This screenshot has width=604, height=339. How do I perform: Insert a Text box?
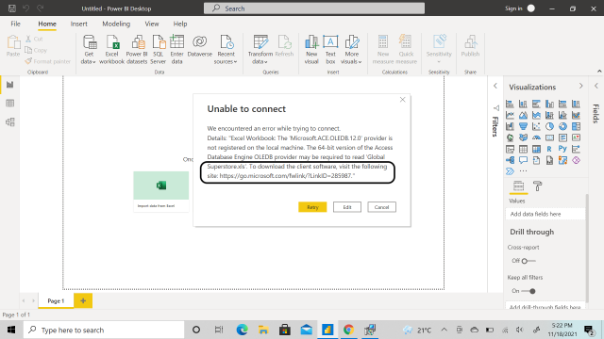point(330,50)
